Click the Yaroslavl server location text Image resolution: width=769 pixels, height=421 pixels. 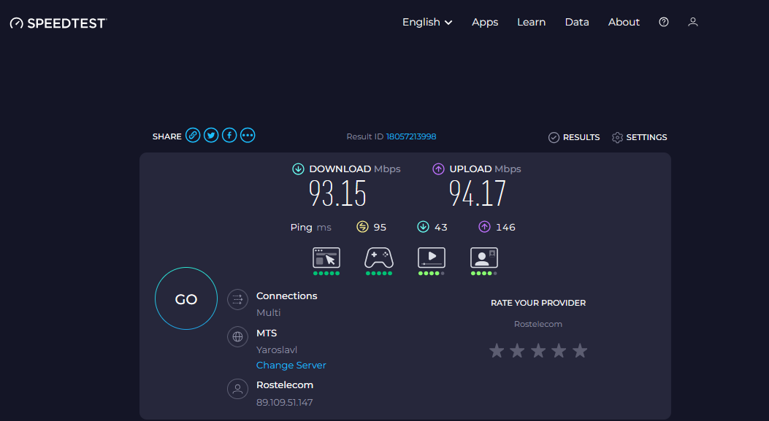[x=277, y=350]
